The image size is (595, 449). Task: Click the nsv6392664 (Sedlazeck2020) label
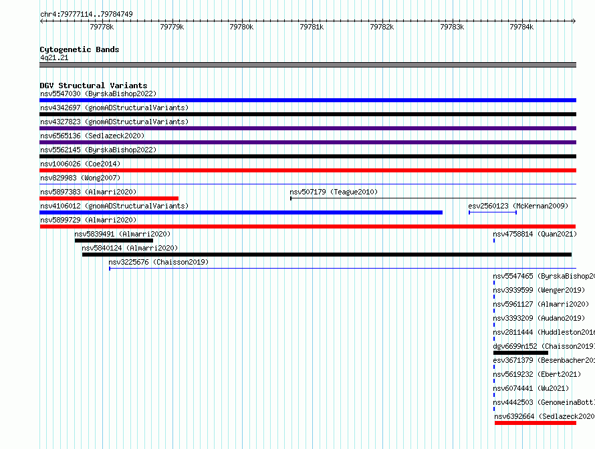[545, 416]
